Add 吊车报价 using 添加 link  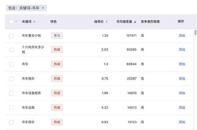[182, 122]
